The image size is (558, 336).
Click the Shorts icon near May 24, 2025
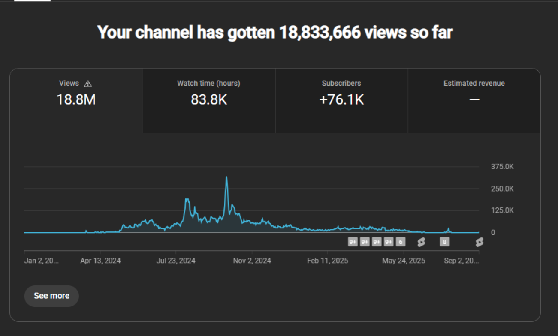point(421,243)
